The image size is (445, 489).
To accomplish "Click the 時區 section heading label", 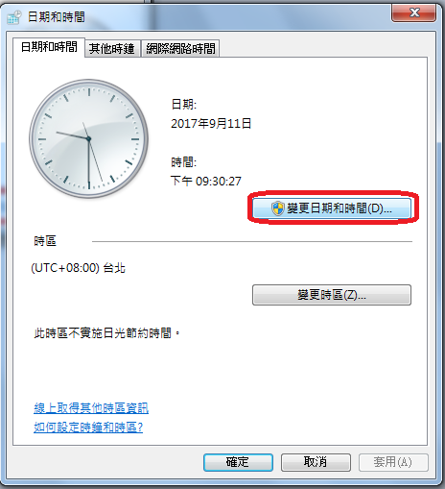I will click(45, 241).
